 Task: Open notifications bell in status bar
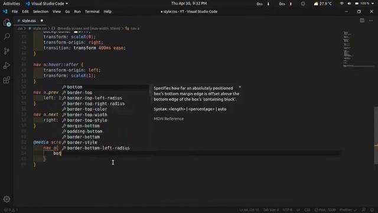tap(372, 210)
